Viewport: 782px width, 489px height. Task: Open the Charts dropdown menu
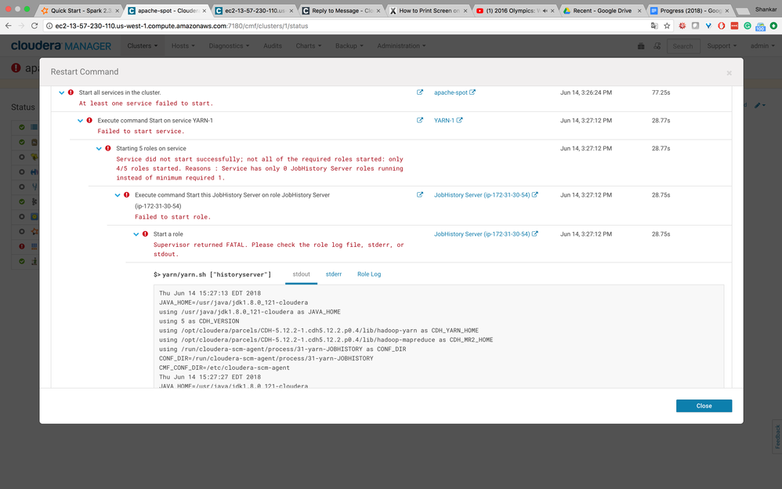pos(308,46)
